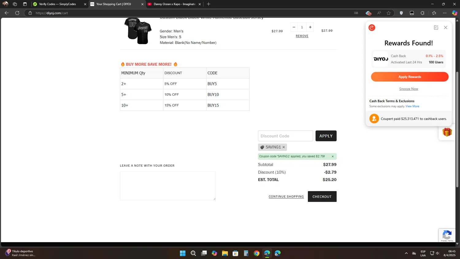Click the CONTINUE SHOPPING link
Screen dimensions: 460x259
(x=286, y=197)
